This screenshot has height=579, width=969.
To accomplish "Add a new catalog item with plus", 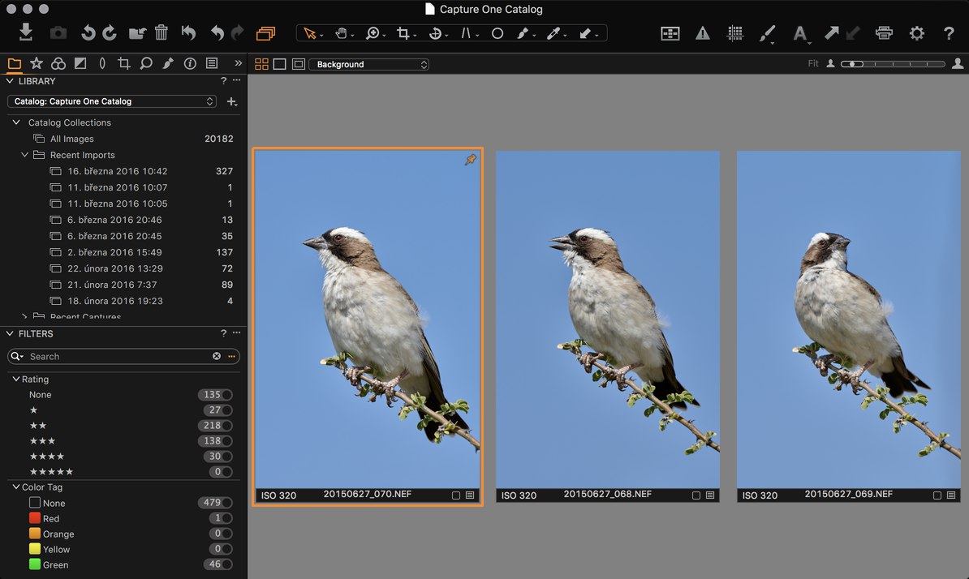I will (232, 101).
